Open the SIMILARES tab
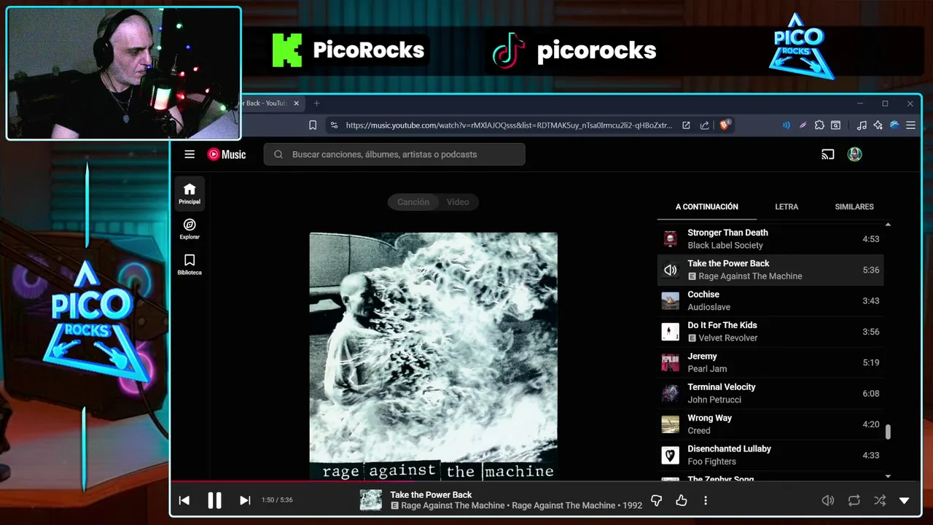The image size is (933, 525). tap(854, 206)
